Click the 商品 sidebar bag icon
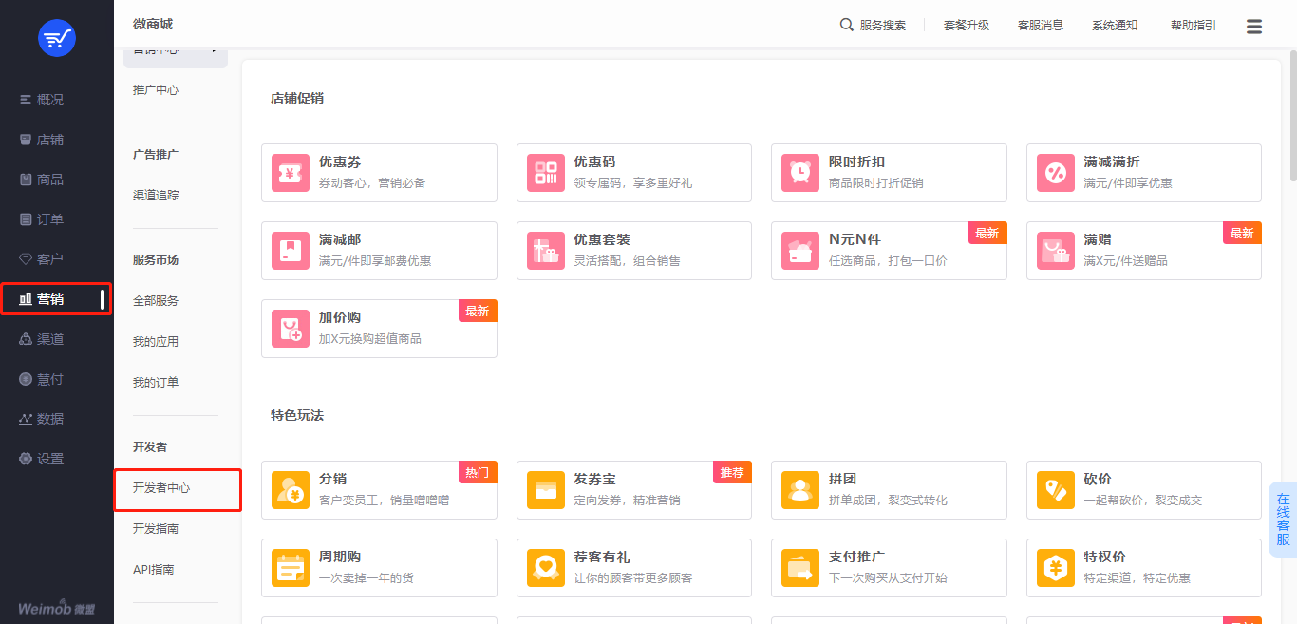Screen dimensions: 1297x624 pos(26,180)
